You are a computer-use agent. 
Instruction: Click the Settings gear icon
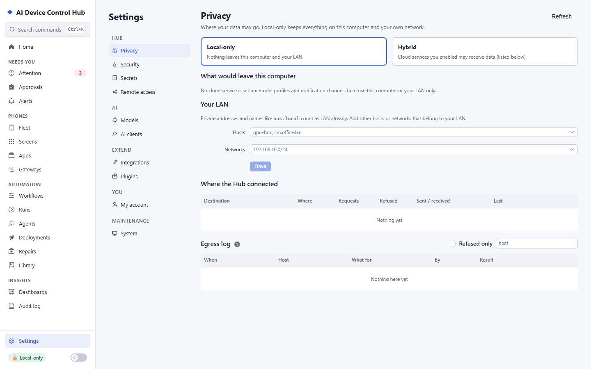tap(11, 341)
